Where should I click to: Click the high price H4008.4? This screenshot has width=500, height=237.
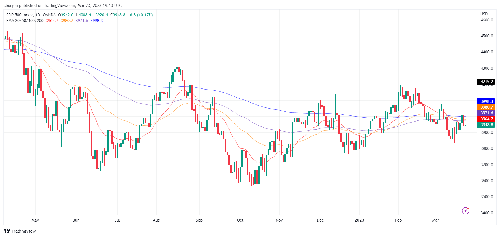pyautogui.click(x=83, y=15)
